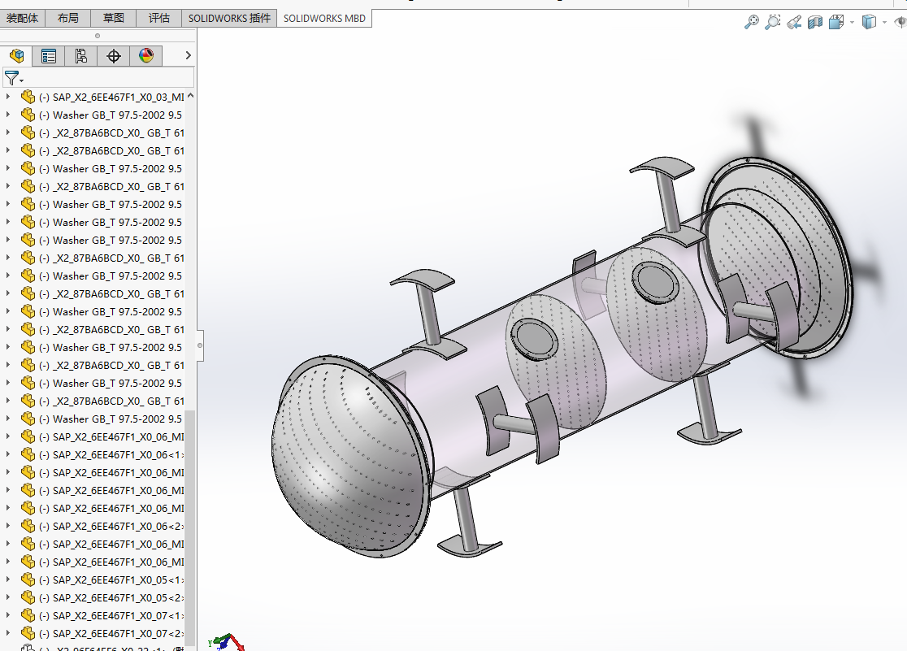
Task: Select the SAP_X2_6EE467F1_X0_05<2> component text
Action: (111, 598)
